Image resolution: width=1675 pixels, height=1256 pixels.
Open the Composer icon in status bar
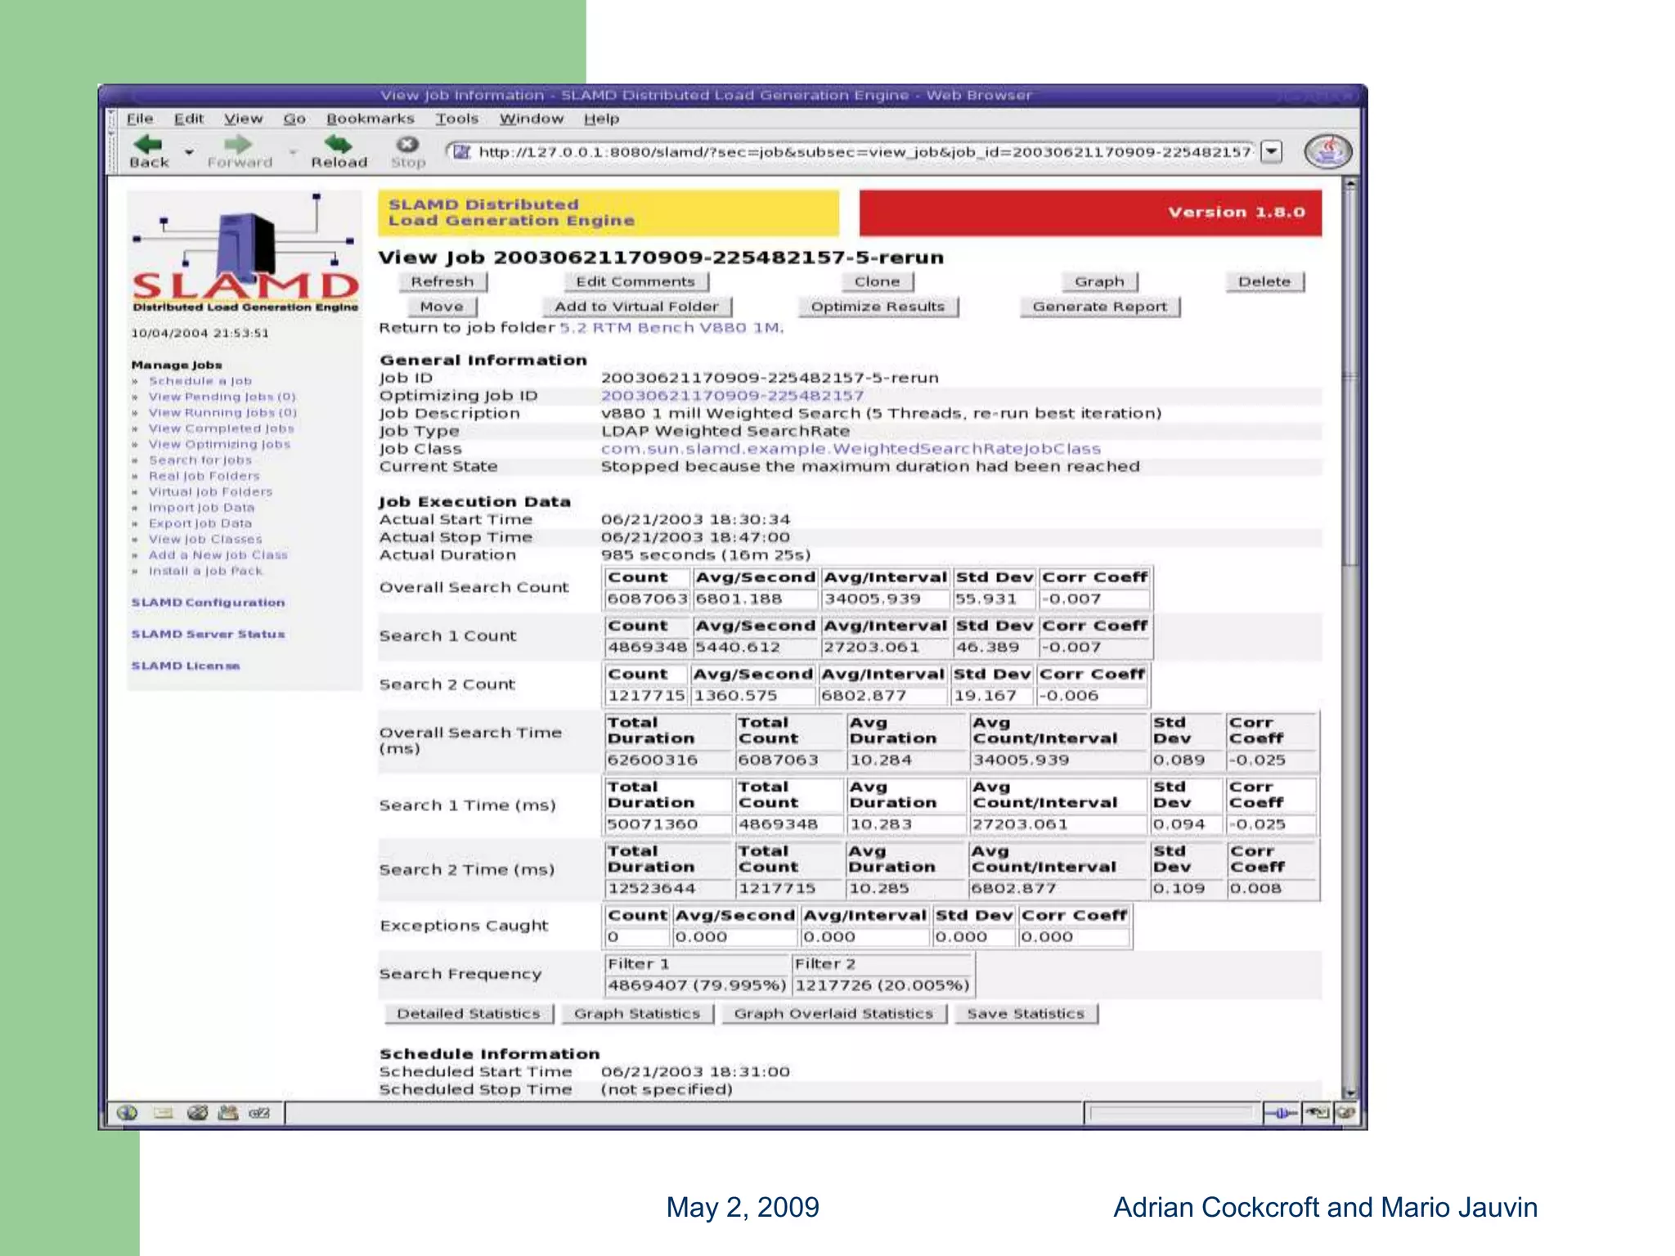[197, 1112]
